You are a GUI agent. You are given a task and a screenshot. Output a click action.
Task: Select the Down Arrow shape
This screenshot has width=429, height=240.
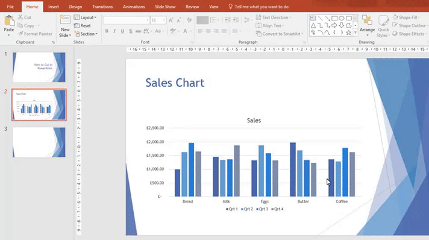click(x=342, y=25)
